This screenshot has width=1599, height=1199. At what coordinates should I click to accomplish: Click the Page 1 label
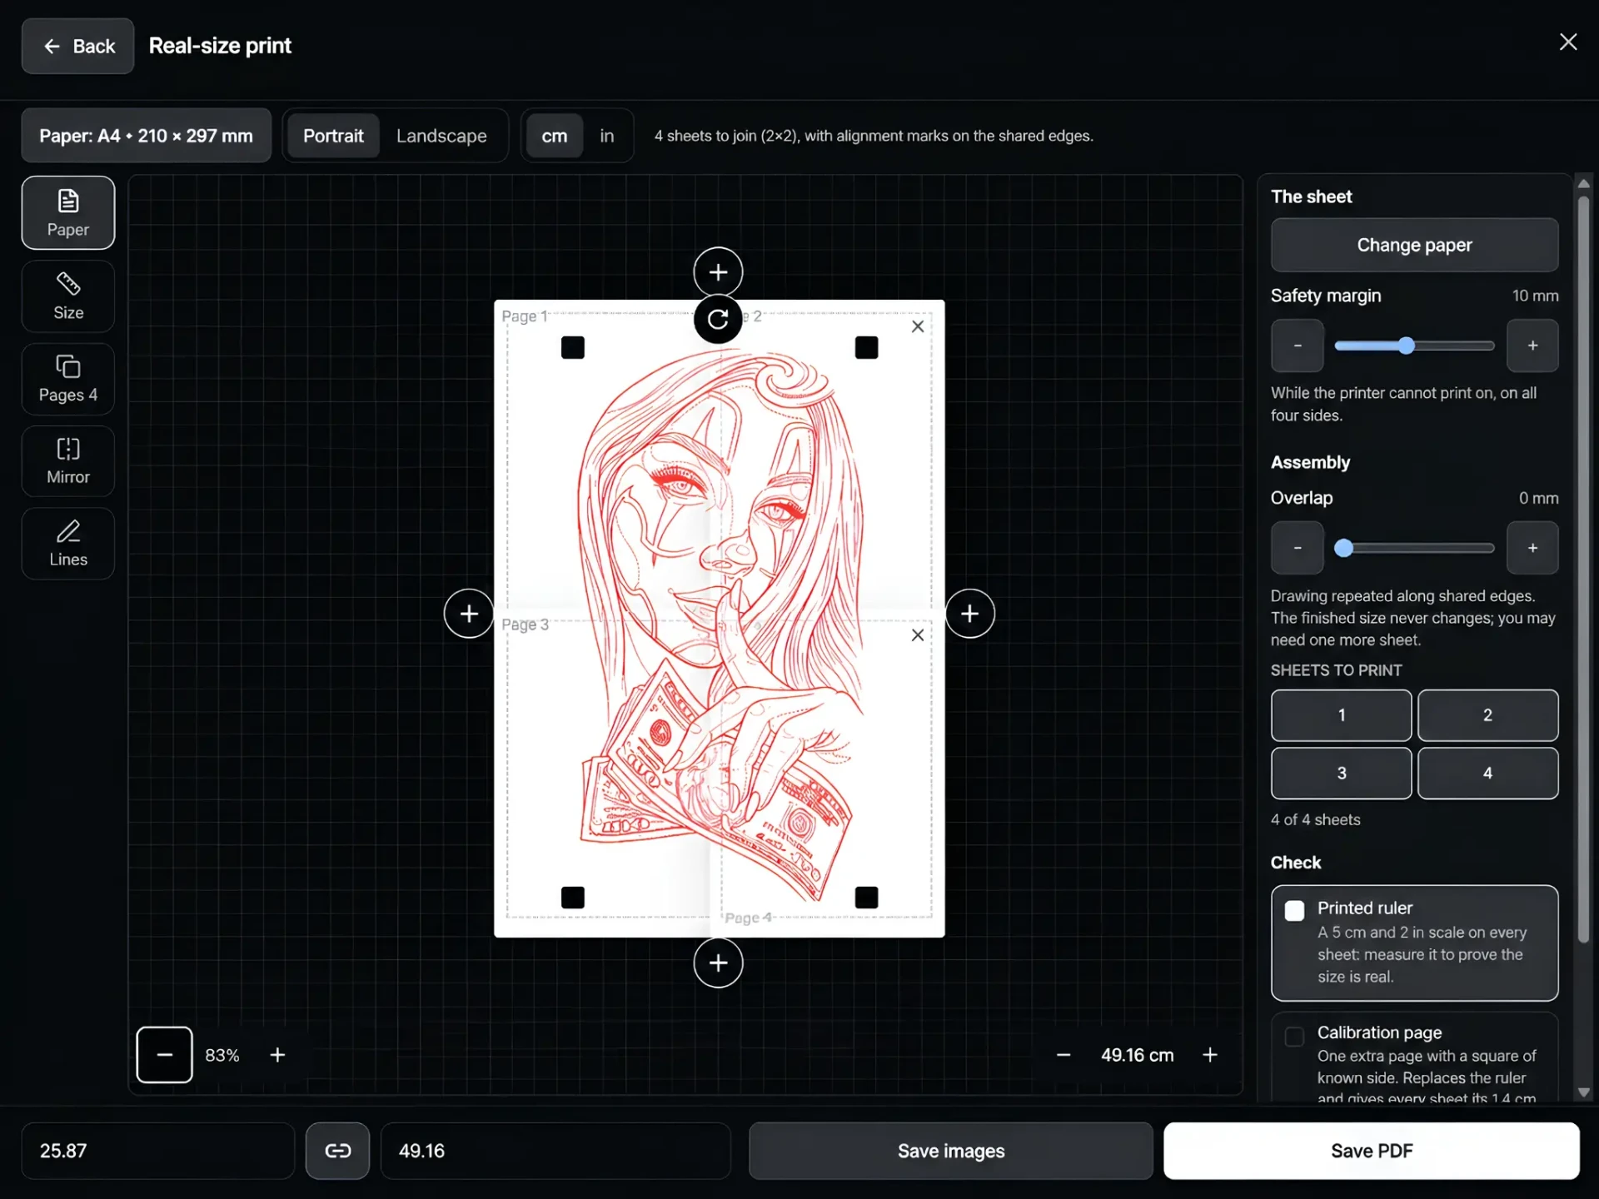click(x=525, y=316)
